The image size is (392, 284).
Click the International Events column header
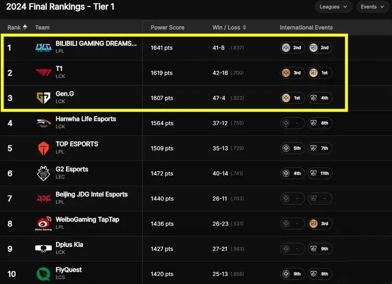coord(306,27)
